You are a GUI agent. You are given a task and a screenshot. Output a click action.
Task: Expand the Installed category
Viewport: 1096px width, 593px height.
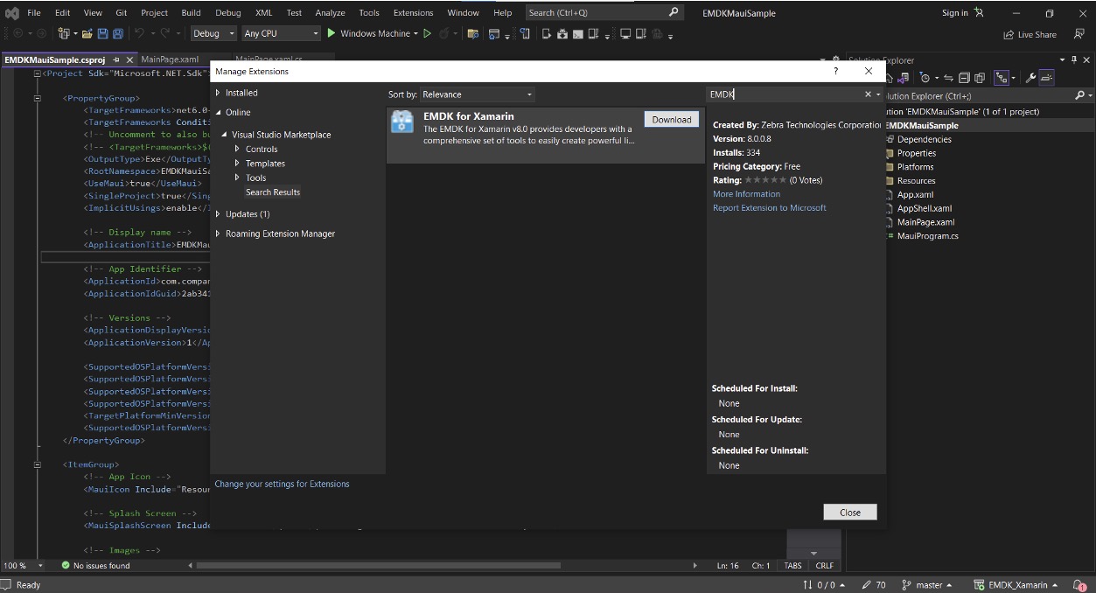218,93
